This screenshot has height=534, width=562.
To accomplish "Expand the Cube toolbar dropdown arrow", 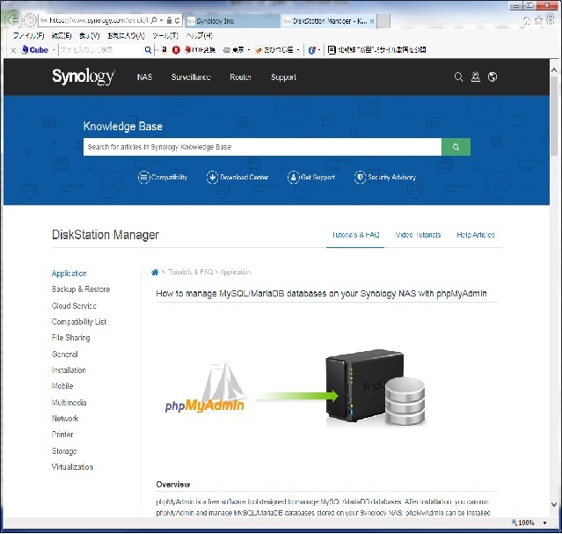I will pyautogui.click(x=54, y=50).
